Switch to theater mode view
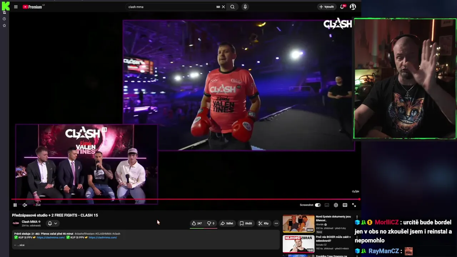The image size is (457, 257). (x=345, y=205)
